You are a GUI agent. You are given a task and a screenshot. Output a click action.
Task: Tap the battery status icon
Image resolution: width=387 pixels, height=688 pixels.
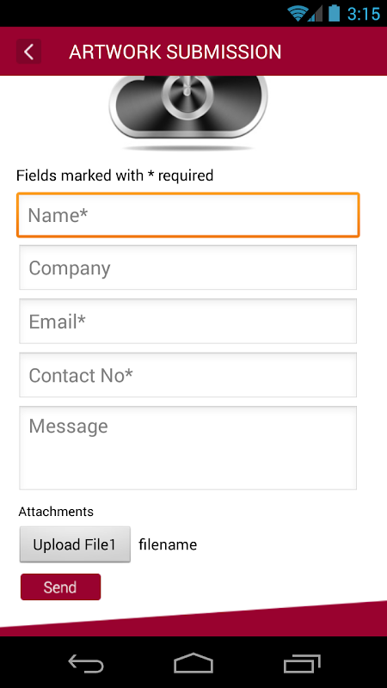(x=334, y=13)
